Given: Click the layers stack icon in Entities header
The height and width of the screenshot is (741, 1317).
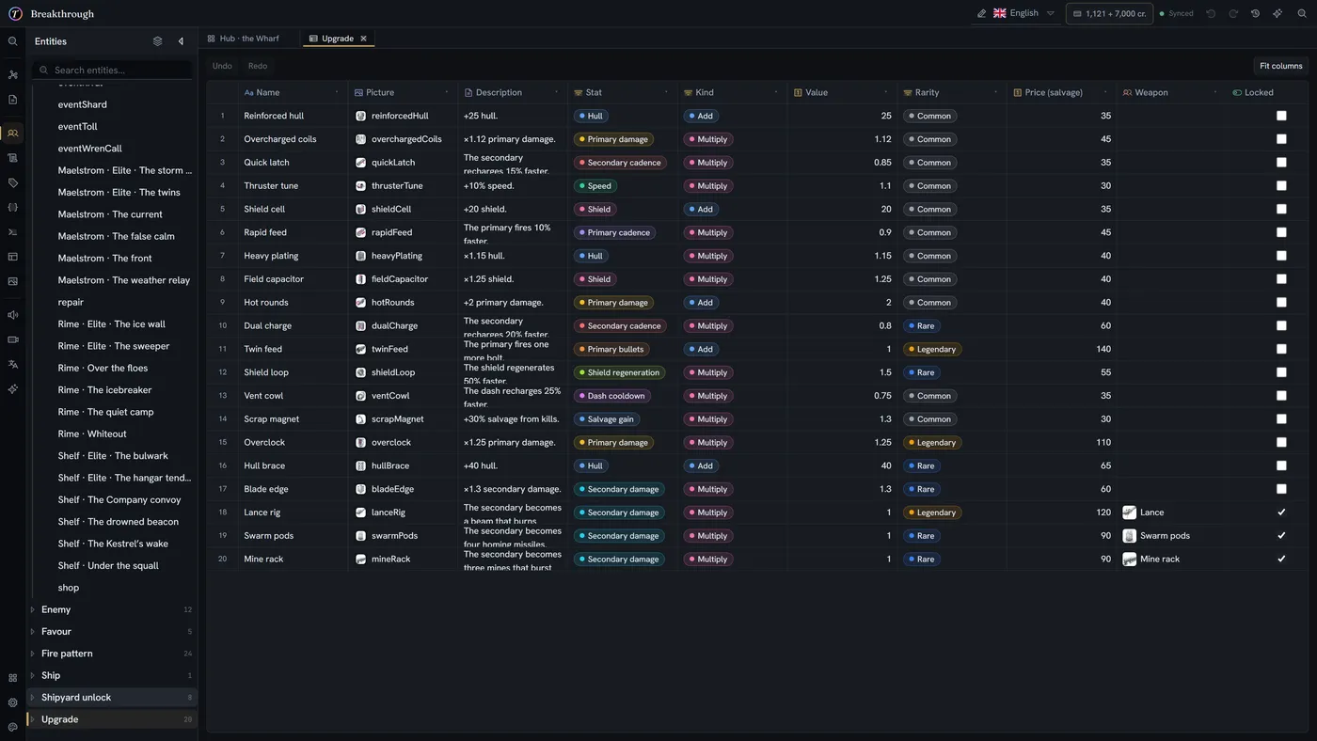Looking at the screenshot, I should pyautogui.click(x=157, y=41).
